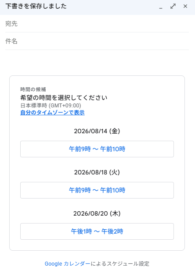The height and width of the screenshot is (277, 195).
Task: Click the 日本標準時 (GMT+09:00) text
Action: pos(51,106)
